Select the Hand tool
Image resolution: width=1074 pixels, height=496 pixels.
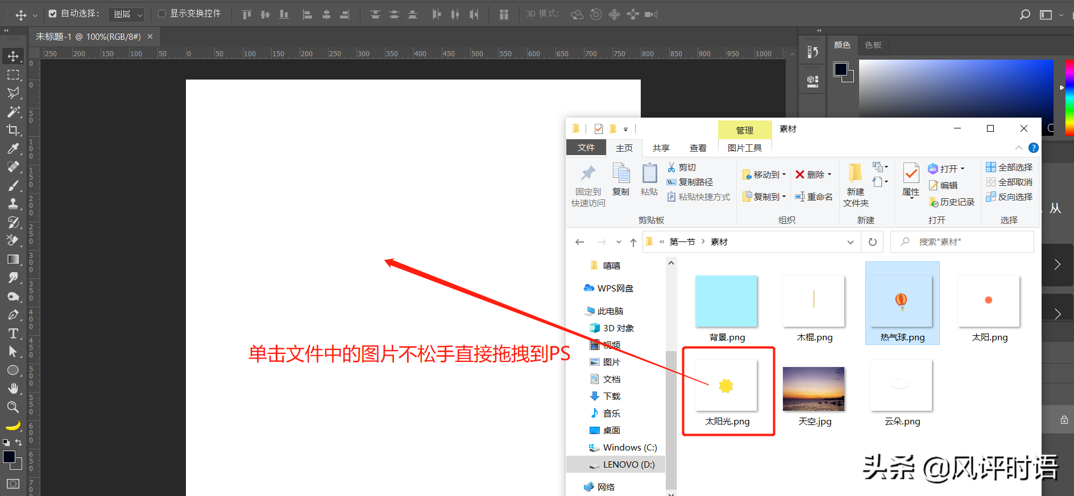click(13, 389)
